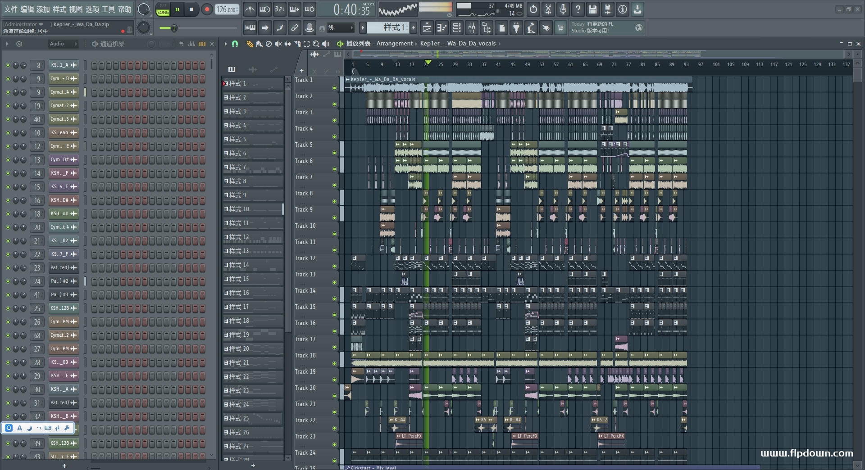865x470 pixels.
Task: Click the metronome icon in the top toolbar
Action: (250, 9)
